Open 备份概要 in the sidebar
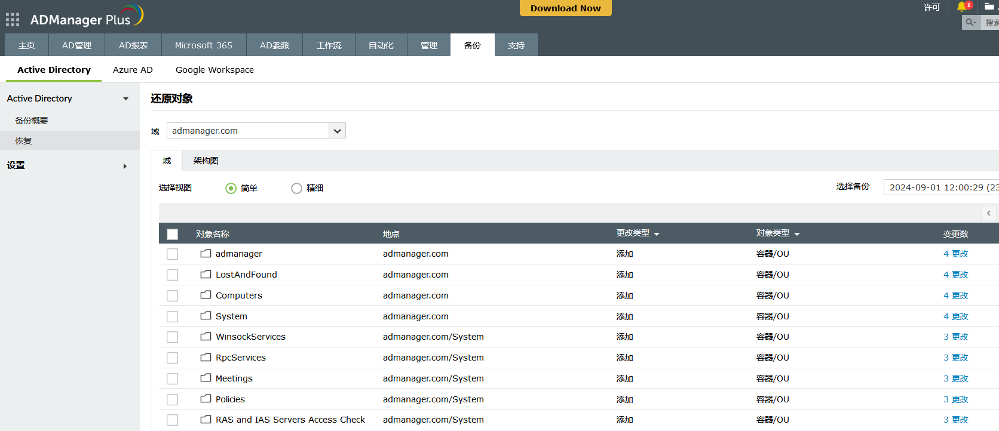Screen dimensions: 999x431 point(32,121)
